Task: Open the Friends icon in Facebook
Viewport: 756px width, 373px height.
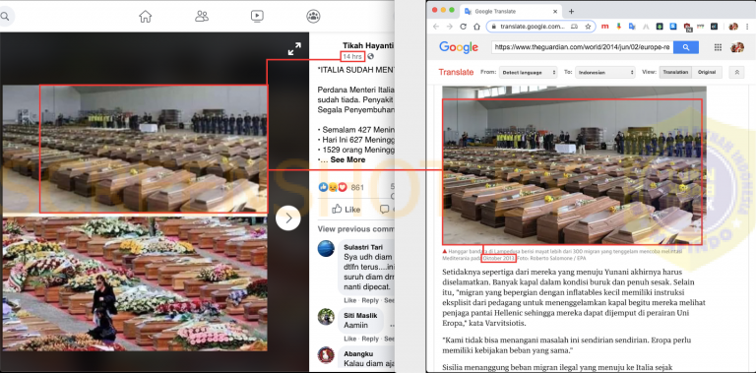Action: tap(202, 17)
